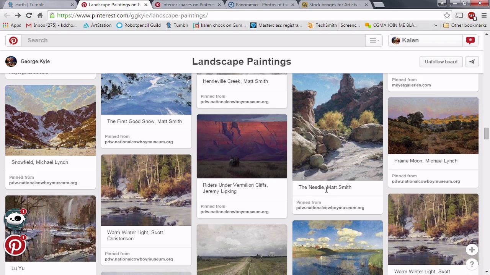Open the Other bookmarks folder
This screenshot has width=490, height=275.
(x=465, y=25)
